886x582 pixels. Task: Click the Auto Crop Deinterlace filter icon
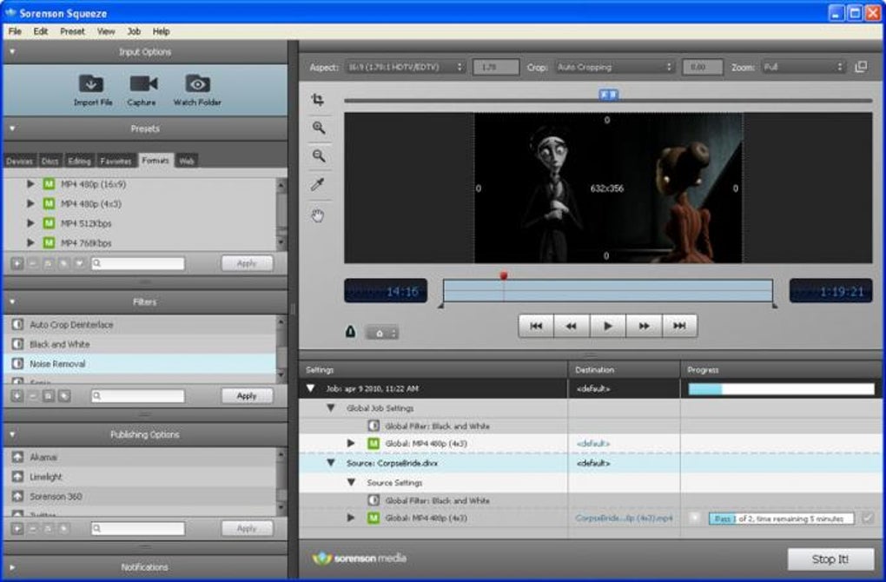click(x=17, y=324)
